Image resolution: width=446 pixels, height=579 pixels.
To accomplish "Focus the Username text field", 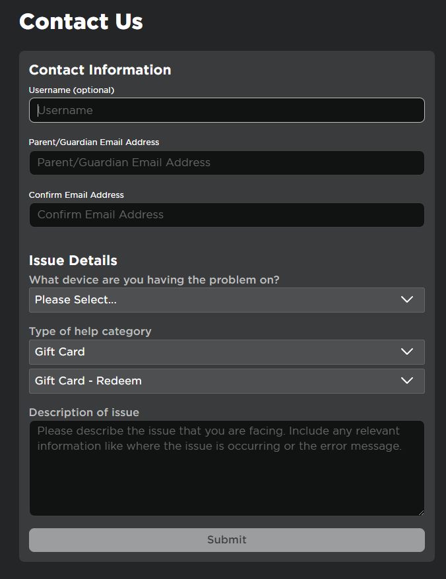I will pos(226,110).
